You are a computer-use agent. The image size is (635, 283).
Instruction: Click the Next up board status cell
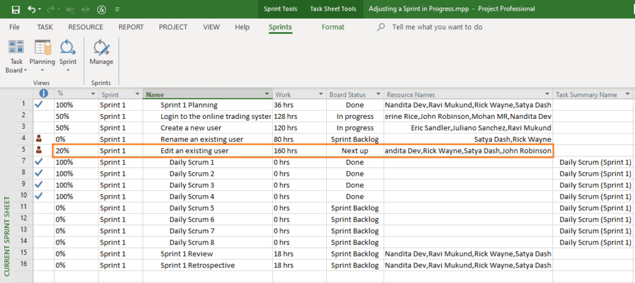coord(355,151)
